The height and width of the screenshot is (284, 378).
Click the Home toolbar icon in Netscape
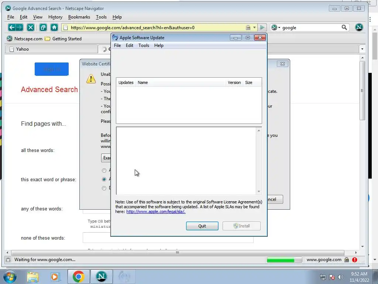click(x=54, y=27)
